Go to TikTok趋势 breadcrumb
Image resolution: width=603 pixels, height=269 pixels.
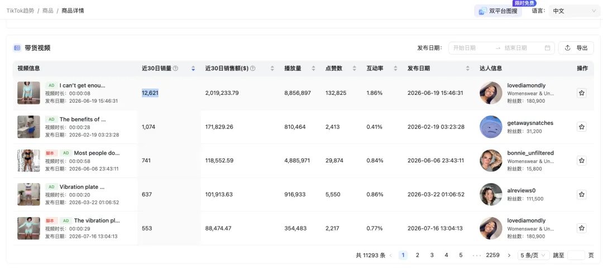tap(21, 11)
